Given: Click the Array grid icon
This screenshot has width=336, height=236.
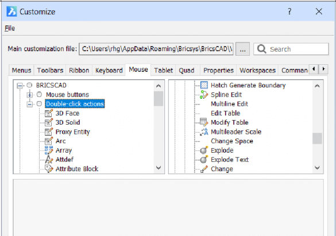Looking at the screenshot, I should (49, 150).
